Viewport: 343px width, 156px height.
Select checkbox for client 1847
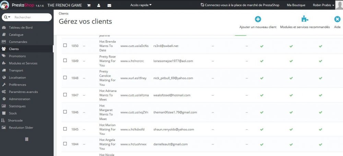click(65, 95)
